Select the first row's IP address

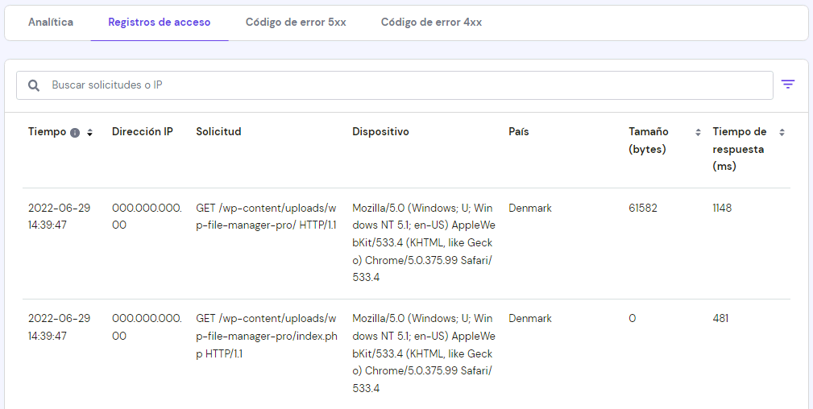pos(147,217)
